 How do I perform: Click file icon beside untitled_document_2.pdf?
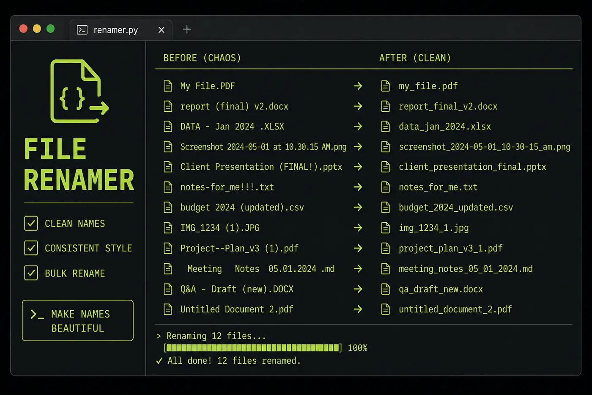click(386, 309)
